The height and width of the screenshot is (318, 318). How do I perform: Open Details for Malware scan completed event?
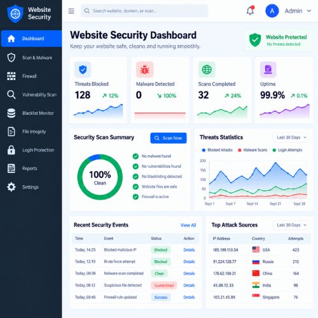[189, 273]
